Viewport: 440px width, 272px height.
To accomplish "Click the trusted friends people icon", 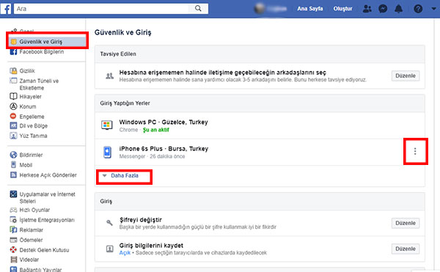I will 109,76.
